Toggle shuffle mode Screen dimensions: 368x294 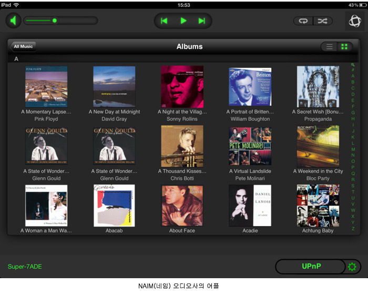tap(323, 21)
